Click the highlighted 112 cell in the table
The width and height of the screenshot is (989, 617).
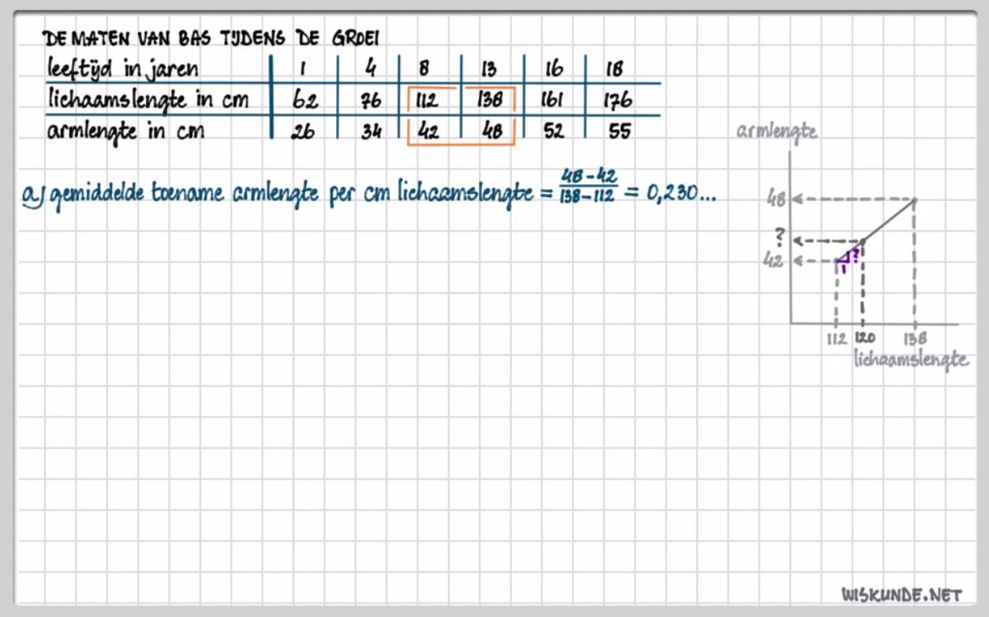pos(428,101)
